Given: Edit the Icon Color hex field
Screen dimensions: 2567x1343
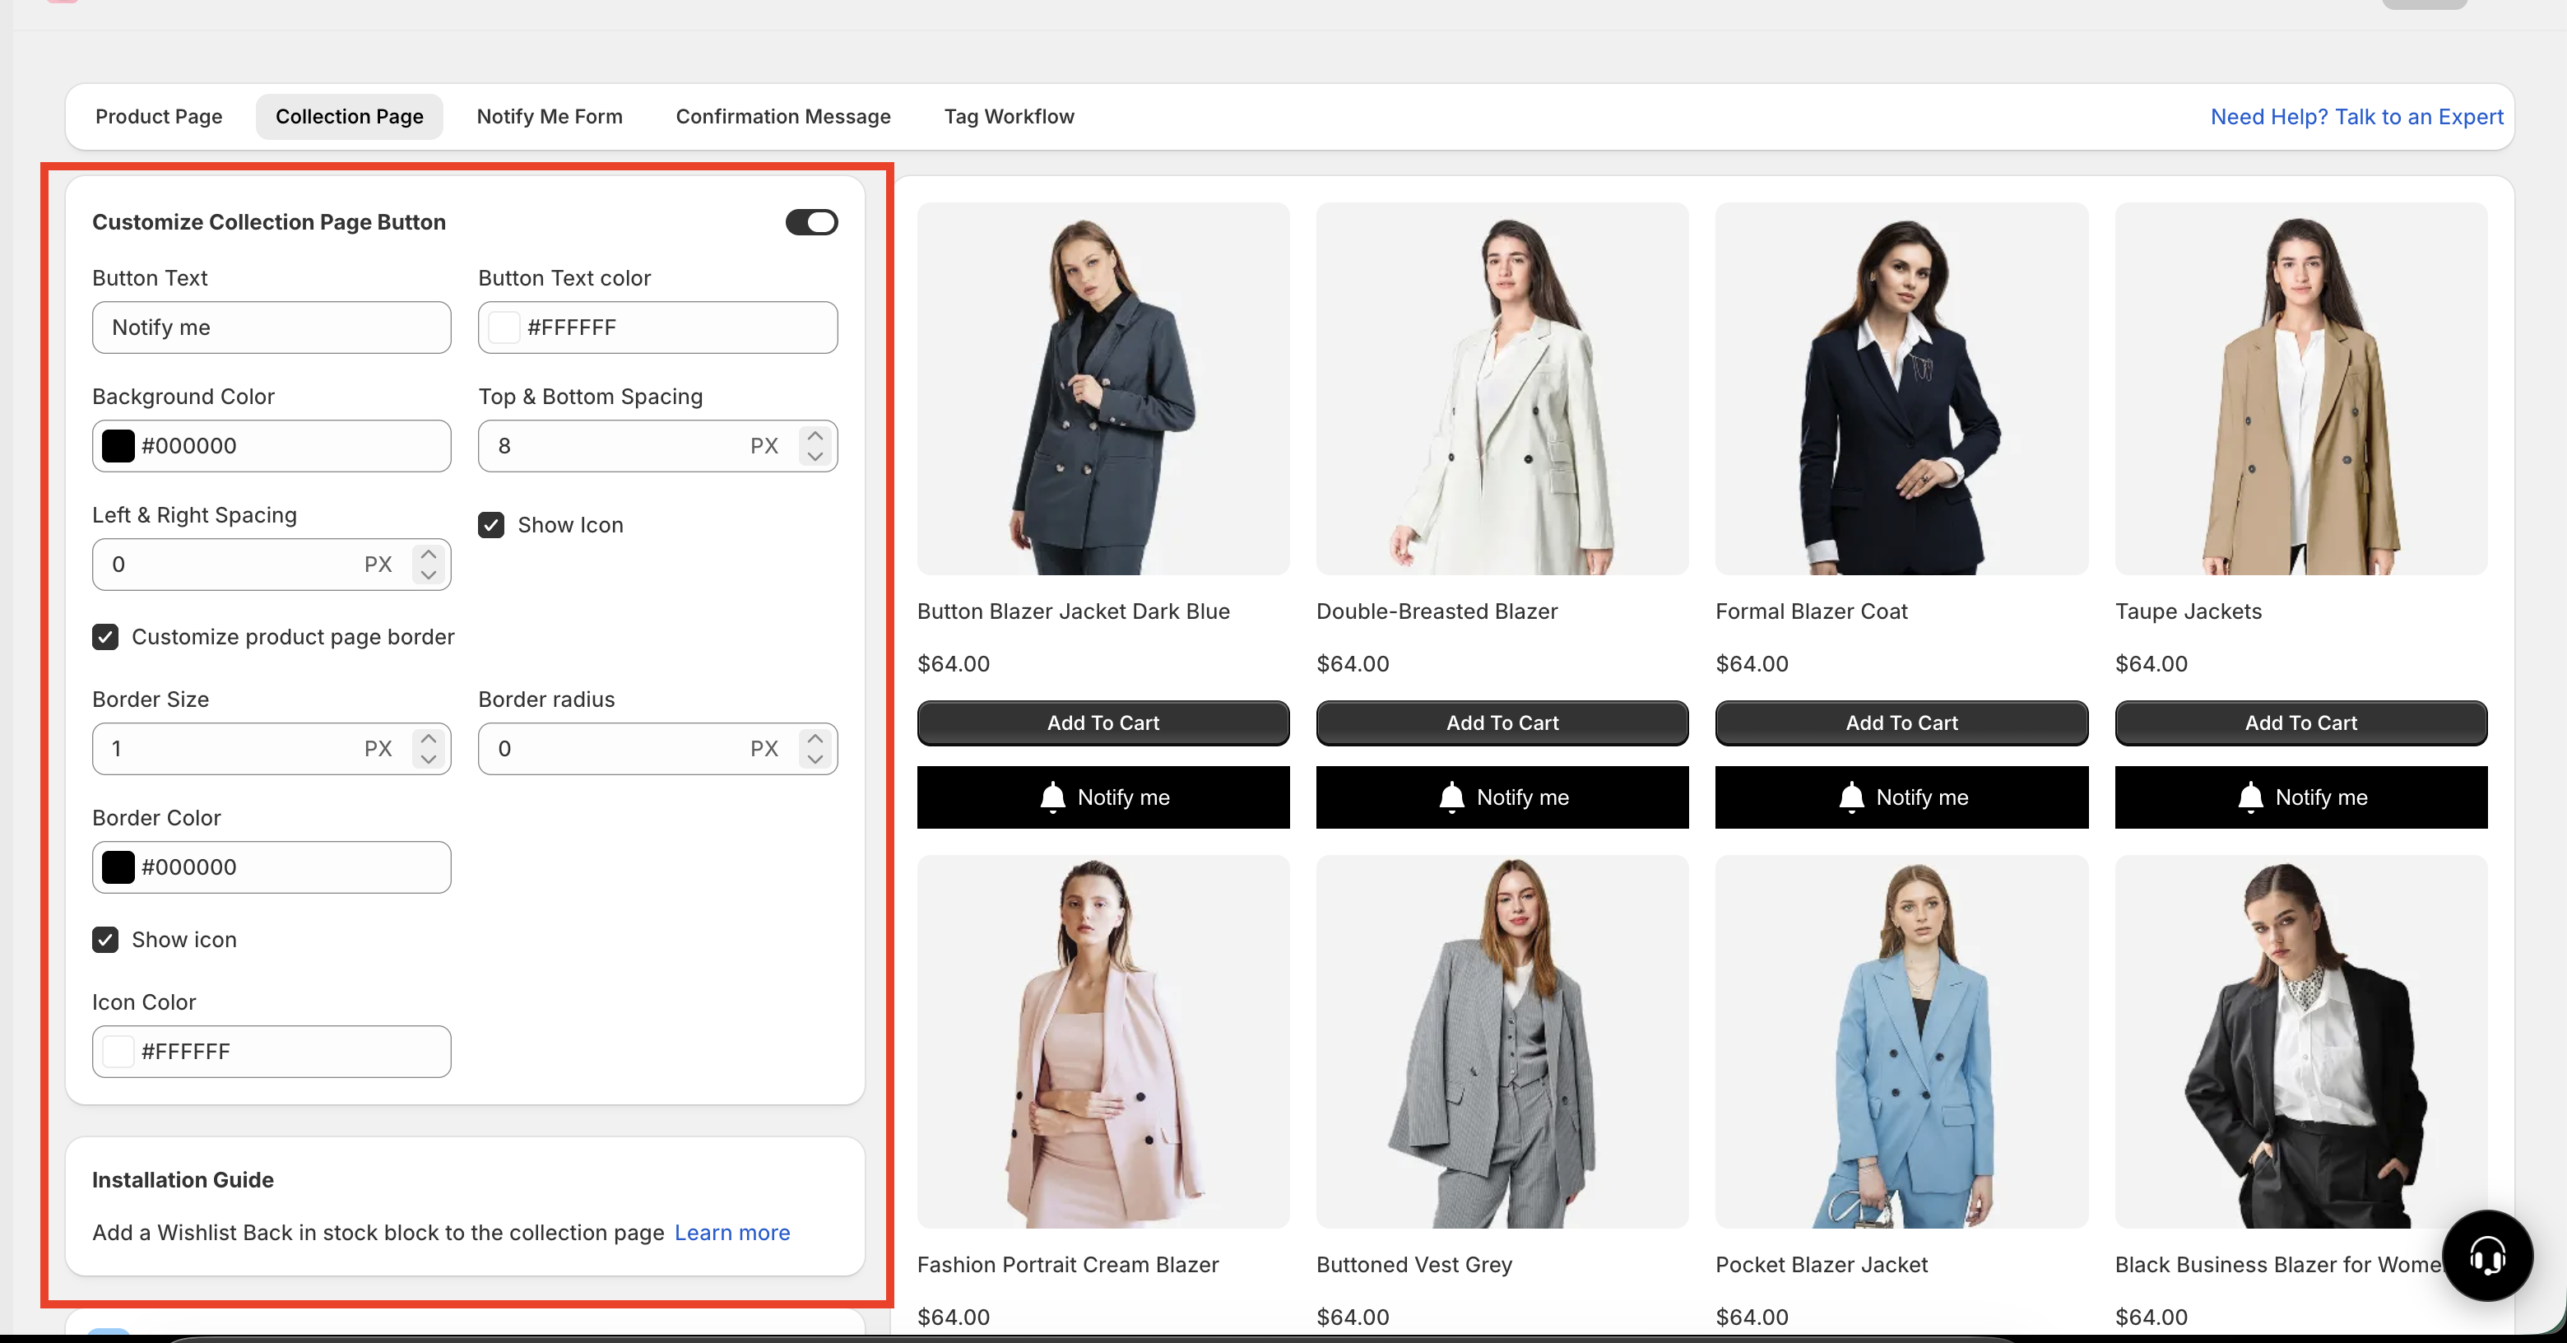Looking at the screenshot, I should point(272,1052).
